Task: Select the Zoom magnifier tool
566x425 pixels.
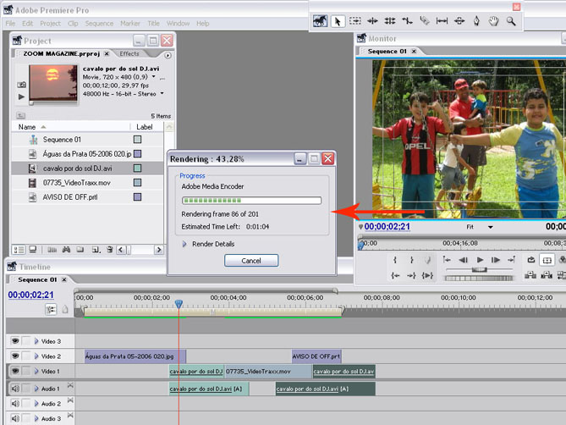Action: (511, 21)
